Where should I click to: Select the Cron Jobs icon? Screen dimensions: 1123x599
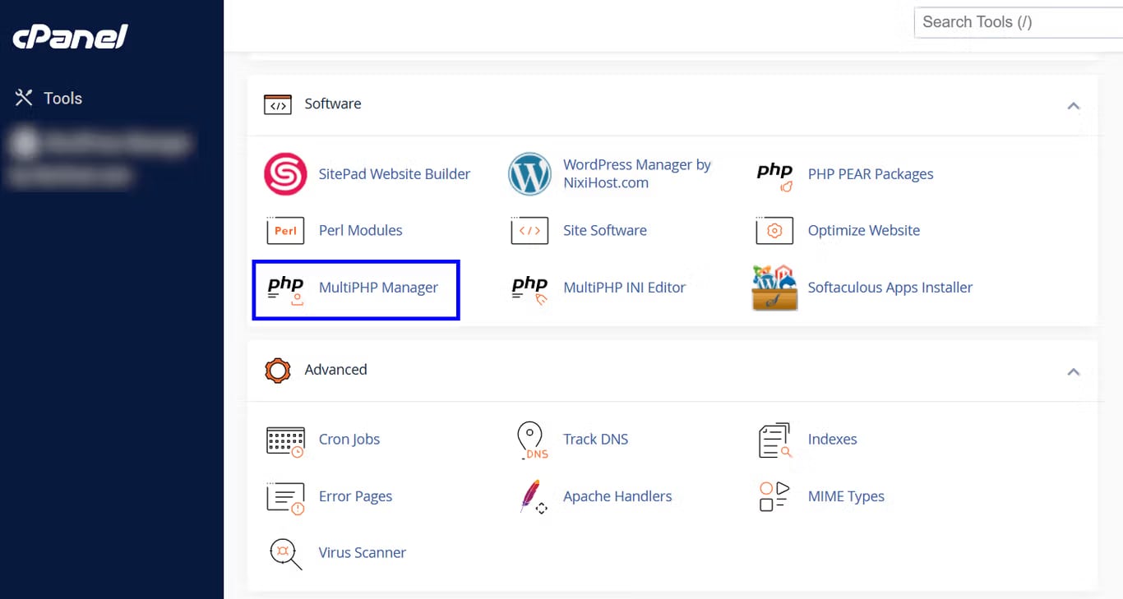tap(285, 440)
